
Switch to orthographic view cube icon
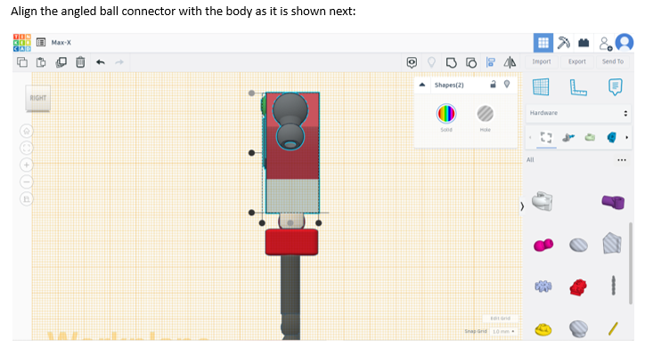[x=27, y=199]
